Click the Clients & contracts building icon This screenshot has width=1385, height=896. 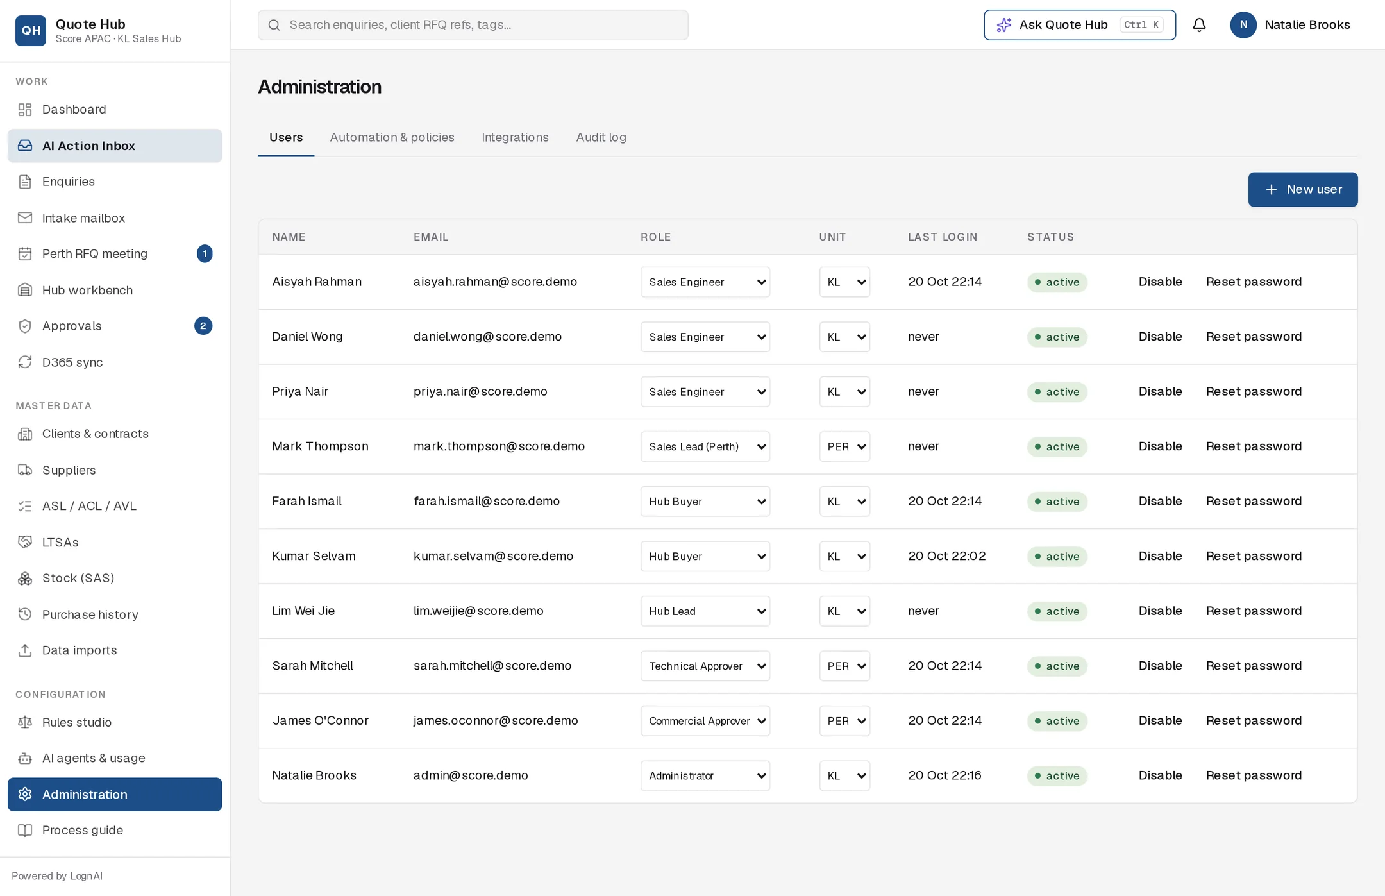point(25,434)
